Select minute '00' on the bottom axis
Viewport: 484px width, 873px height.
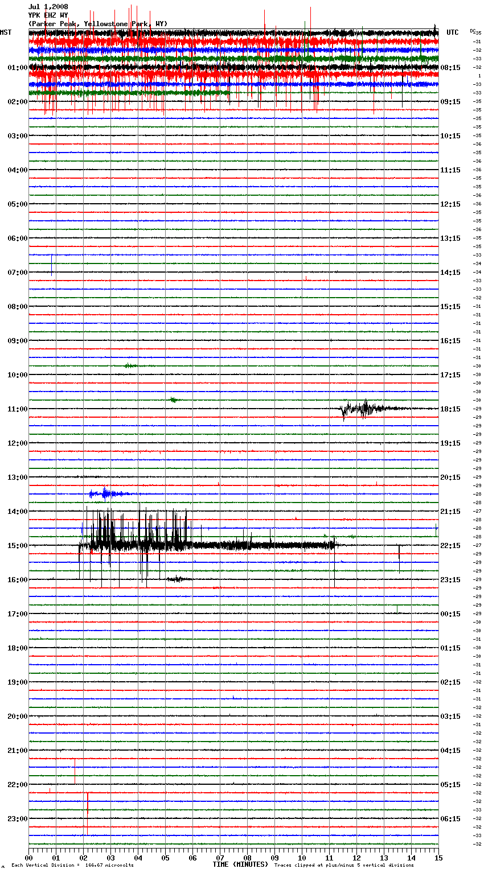coord(28,858)
